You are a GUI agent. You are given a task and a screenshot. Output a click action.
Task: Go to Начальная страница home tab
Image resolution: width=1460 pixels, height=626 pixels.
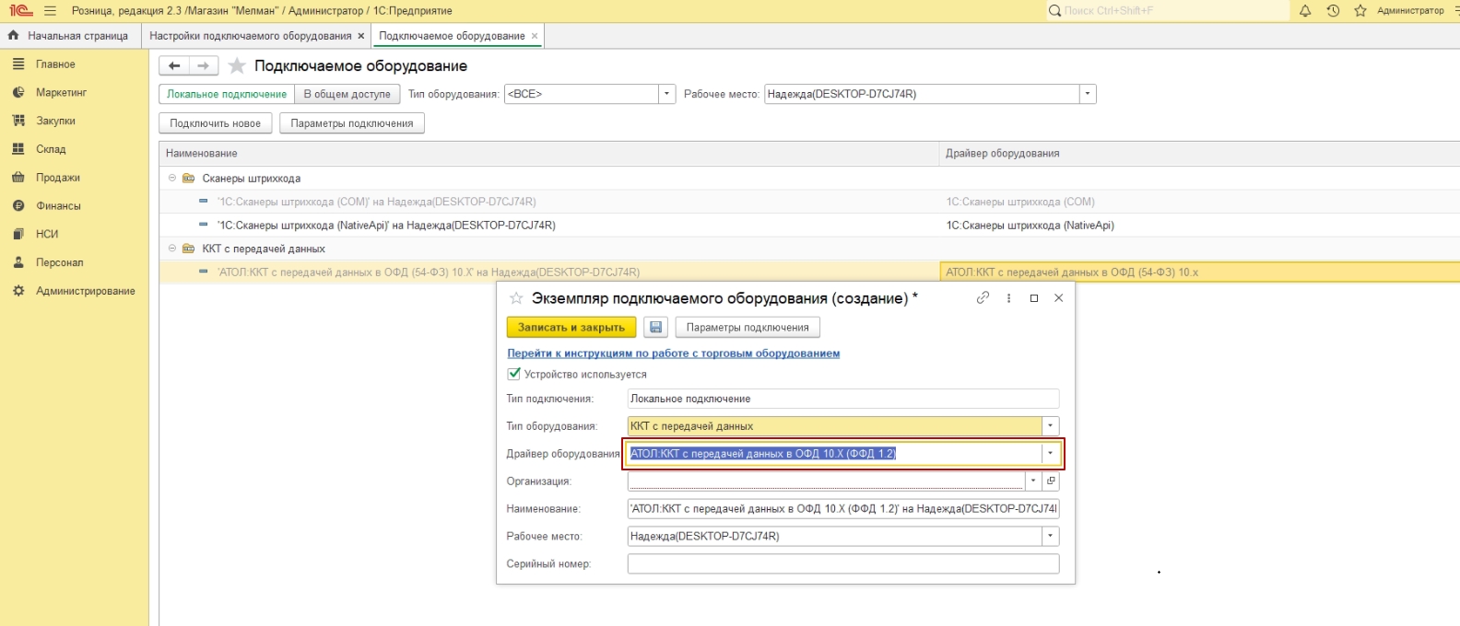(68, 36)
